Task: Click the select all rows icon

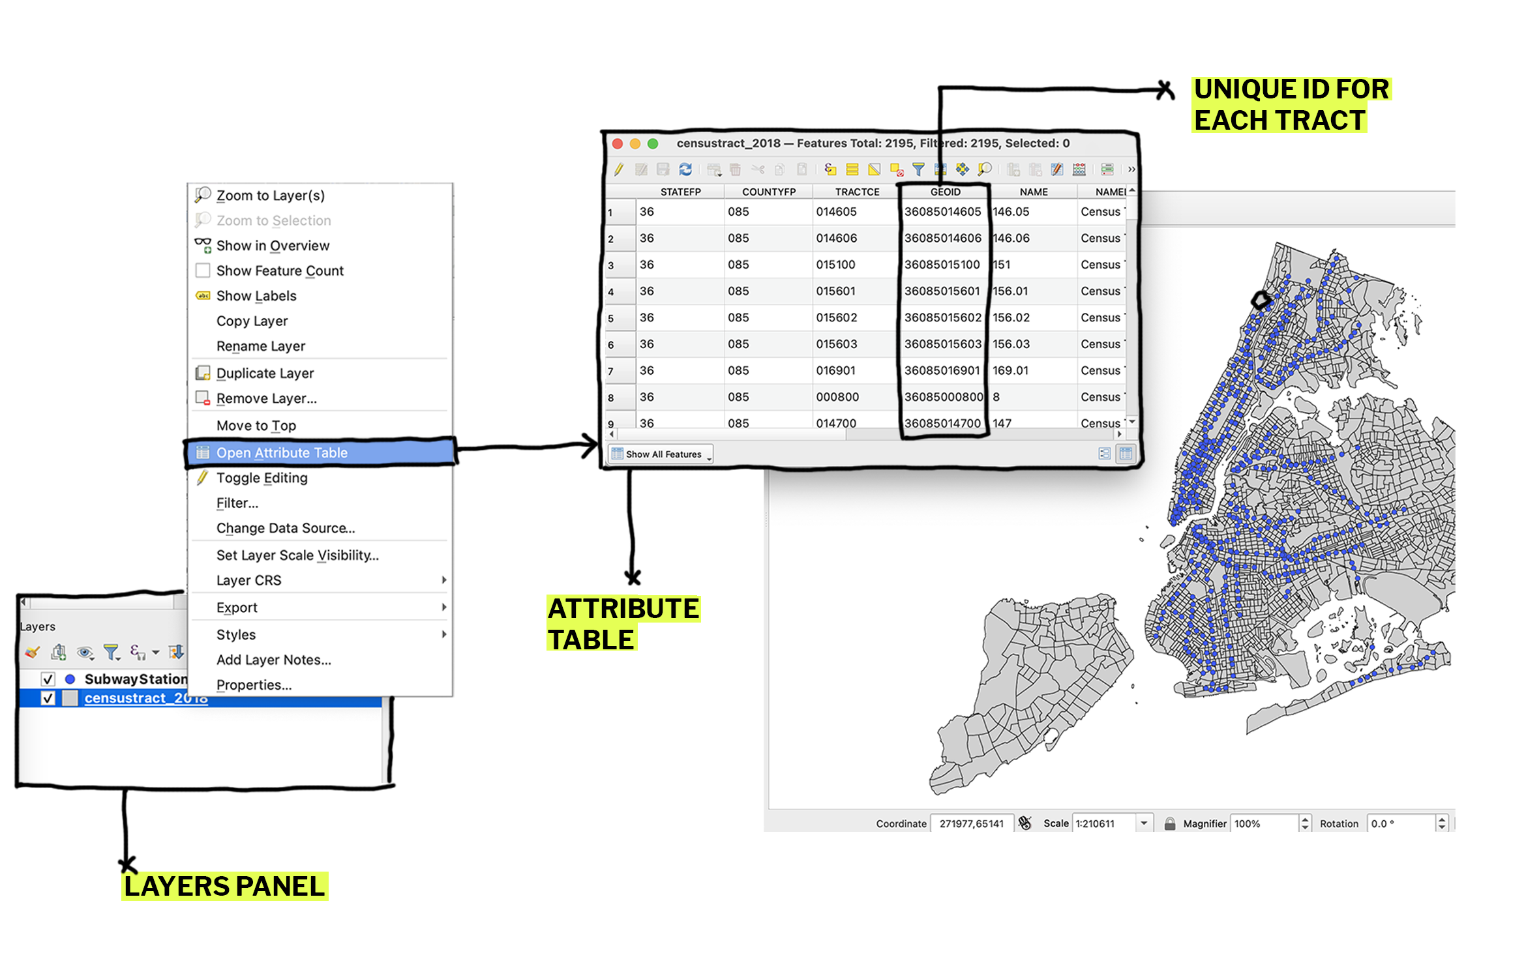Action: (852, 169)
